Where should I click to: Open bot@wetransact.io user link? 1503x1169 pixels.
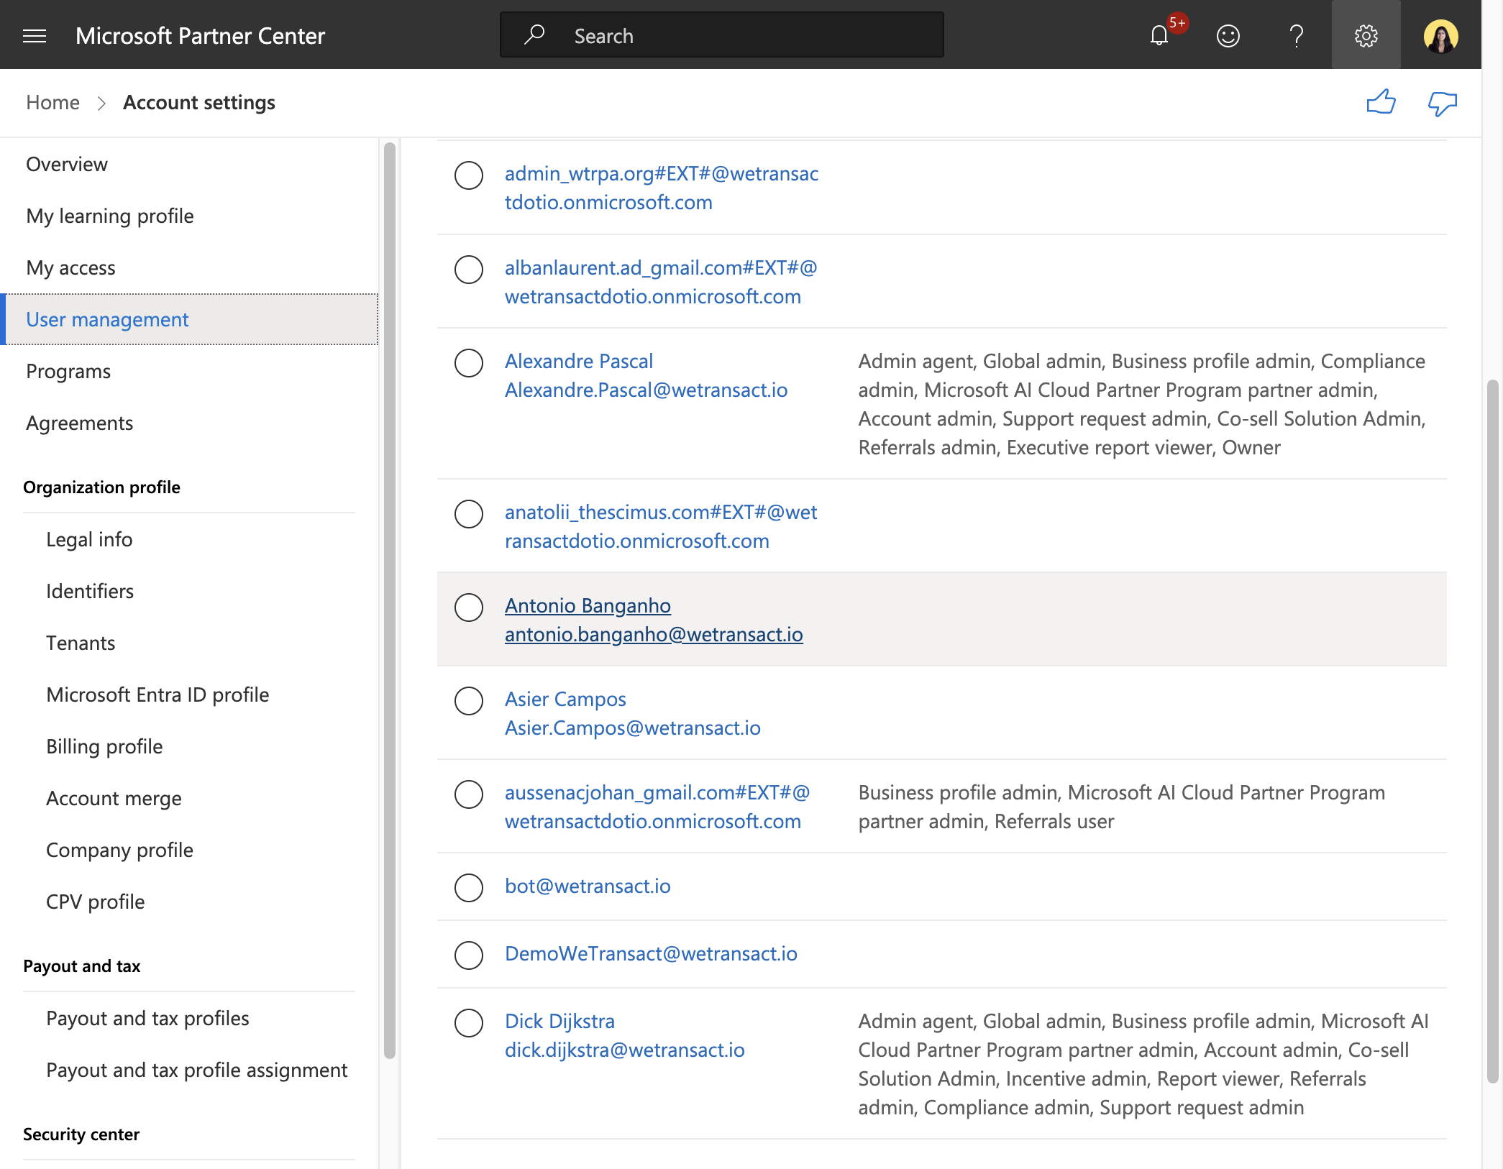click(588, 886)
